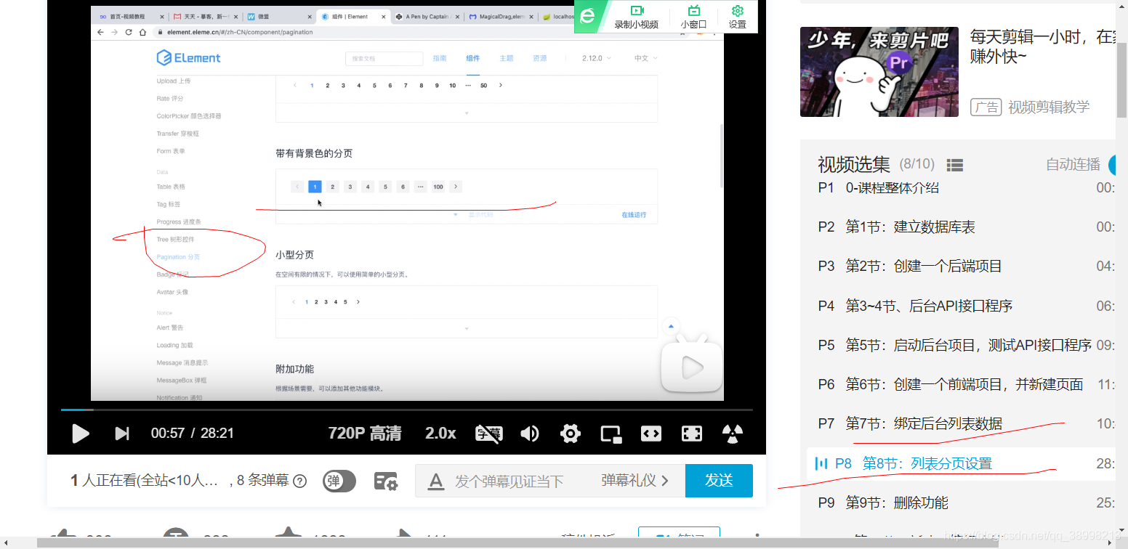Open the player settings gear
The width and height of the screenshot is (1128, 549).
571,434
